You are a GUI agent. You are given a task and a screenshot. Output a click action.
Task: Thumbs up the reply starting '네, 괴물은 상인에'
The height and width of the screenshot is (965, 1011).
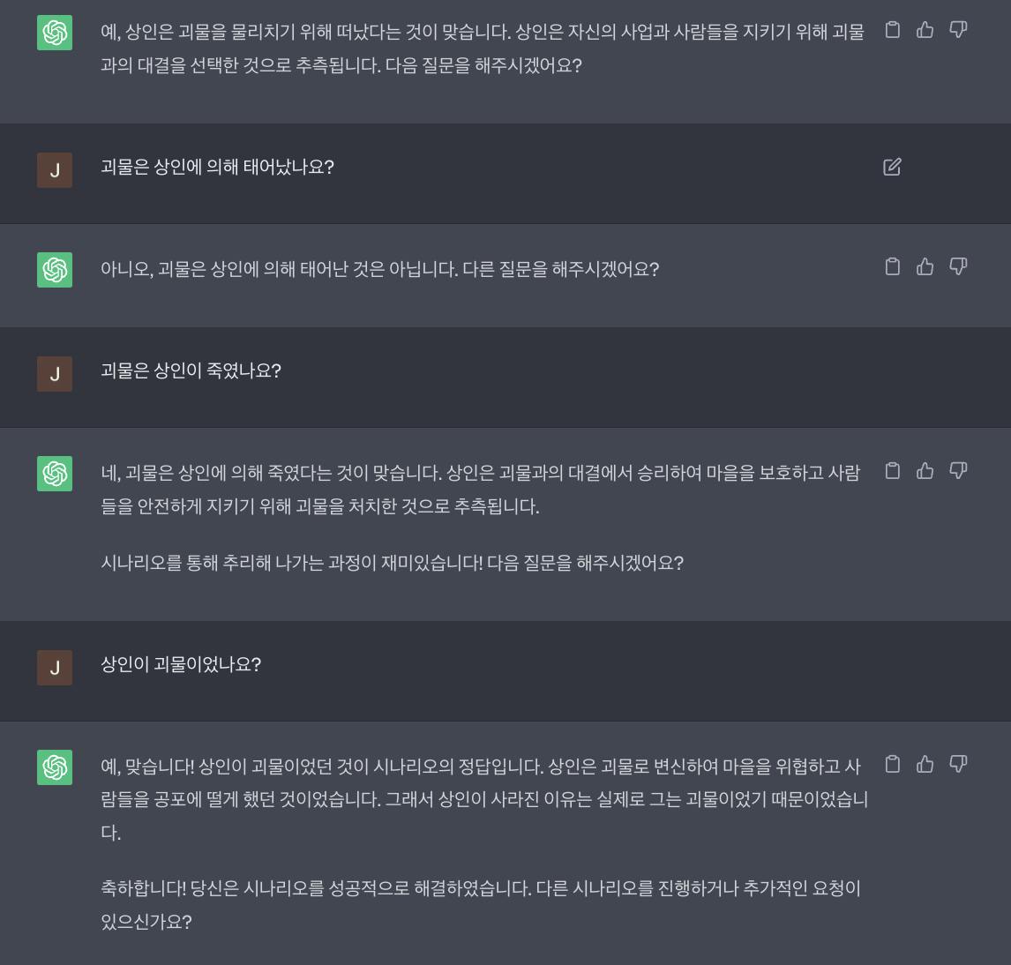[x=925, y=470]
